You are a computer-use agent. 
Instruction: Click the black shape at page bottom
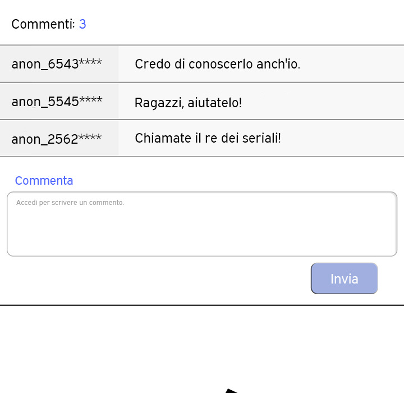click(232, 391)
